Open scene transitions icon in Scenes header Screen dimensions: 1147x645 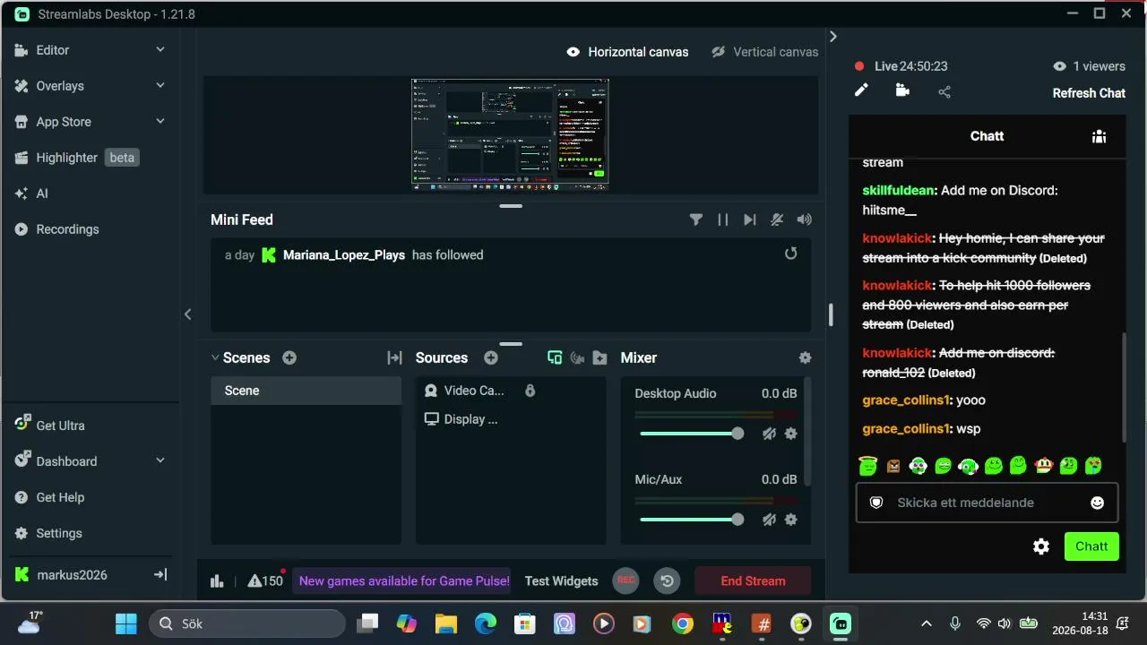tap(394, 357)
